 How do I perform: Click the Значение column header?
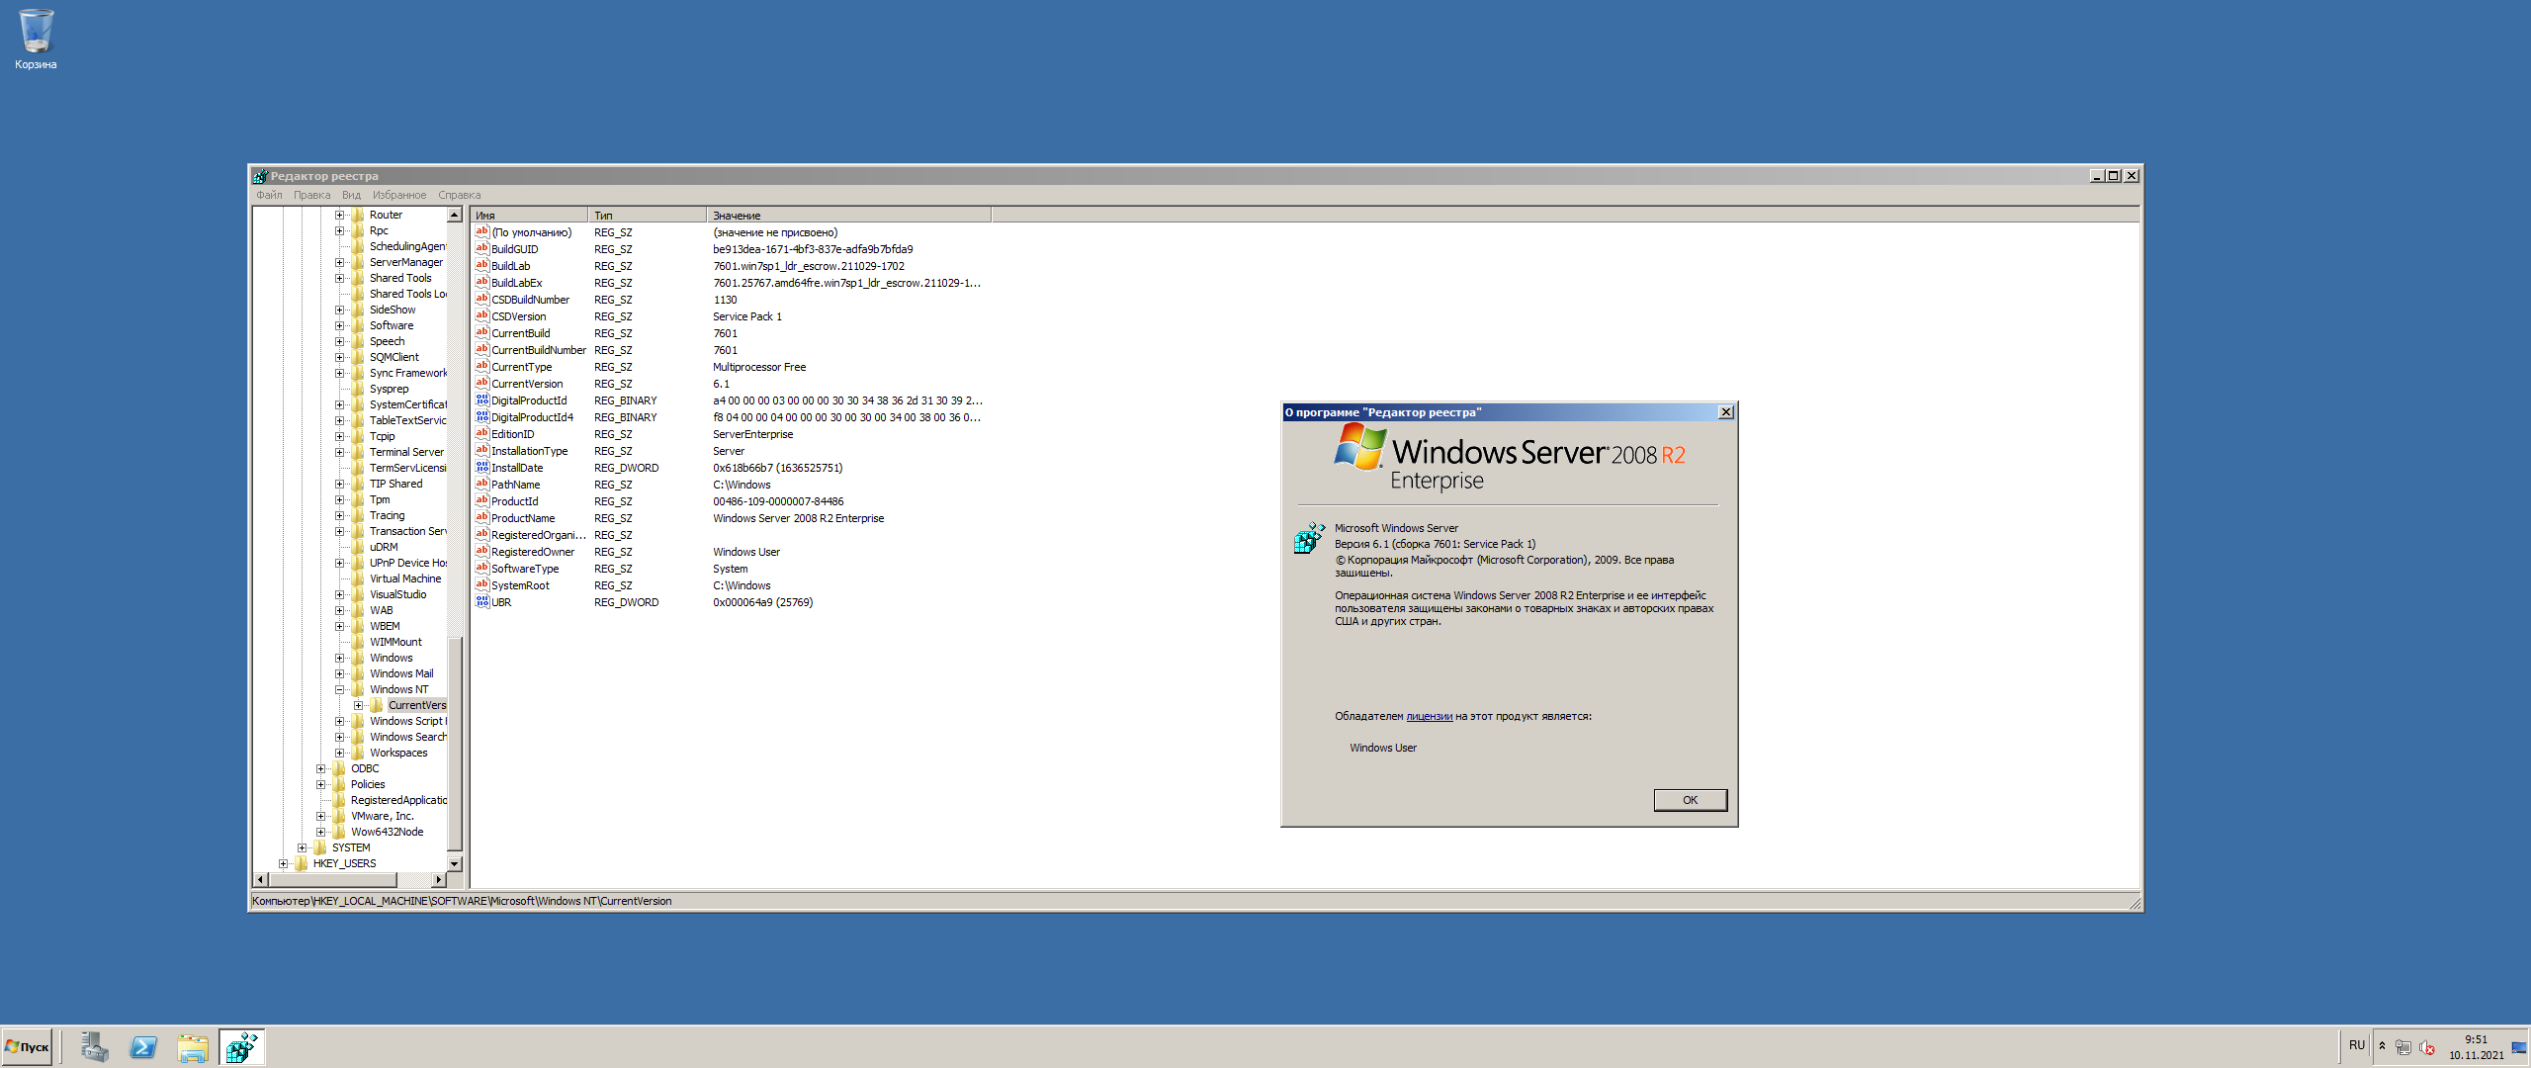point(849,215)
